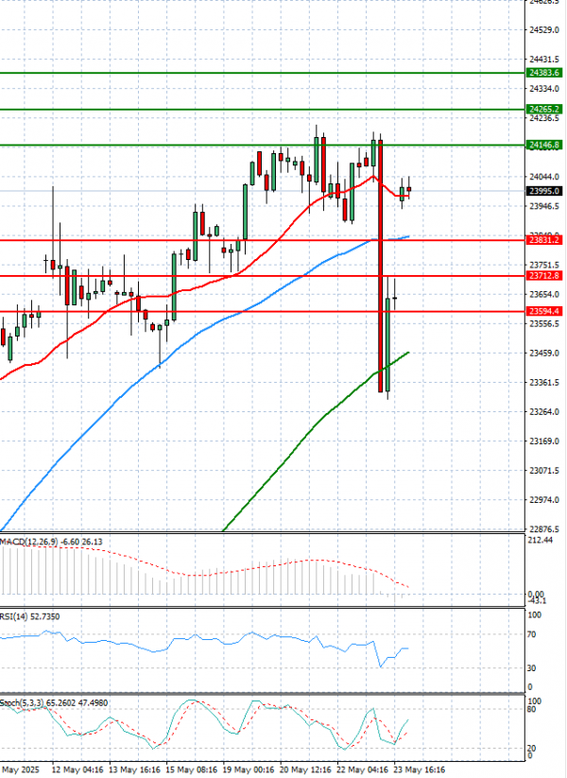Click the 24334.0 price axis value
This screenshot has height=778, width=567.
(544, 89)
